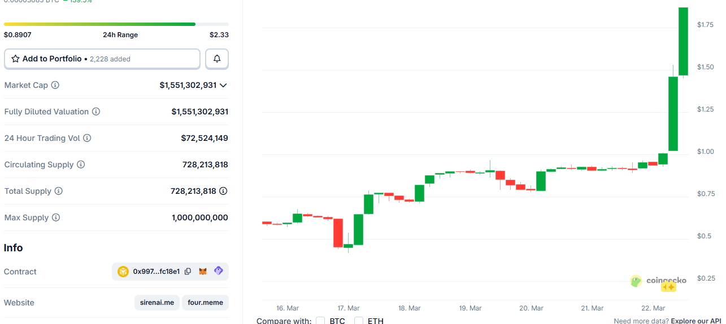Click the yellow sparkle icon on the chart

point(668,287)
